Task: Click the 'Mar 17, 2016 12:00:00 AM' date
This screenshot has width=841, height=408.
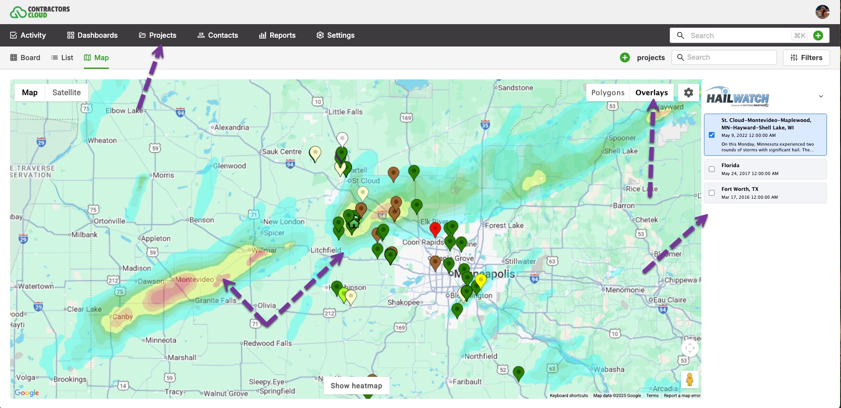Action: 749,197
